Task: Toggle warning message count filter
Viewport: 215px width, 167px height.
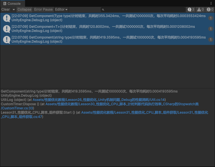Action: [200, 9]
